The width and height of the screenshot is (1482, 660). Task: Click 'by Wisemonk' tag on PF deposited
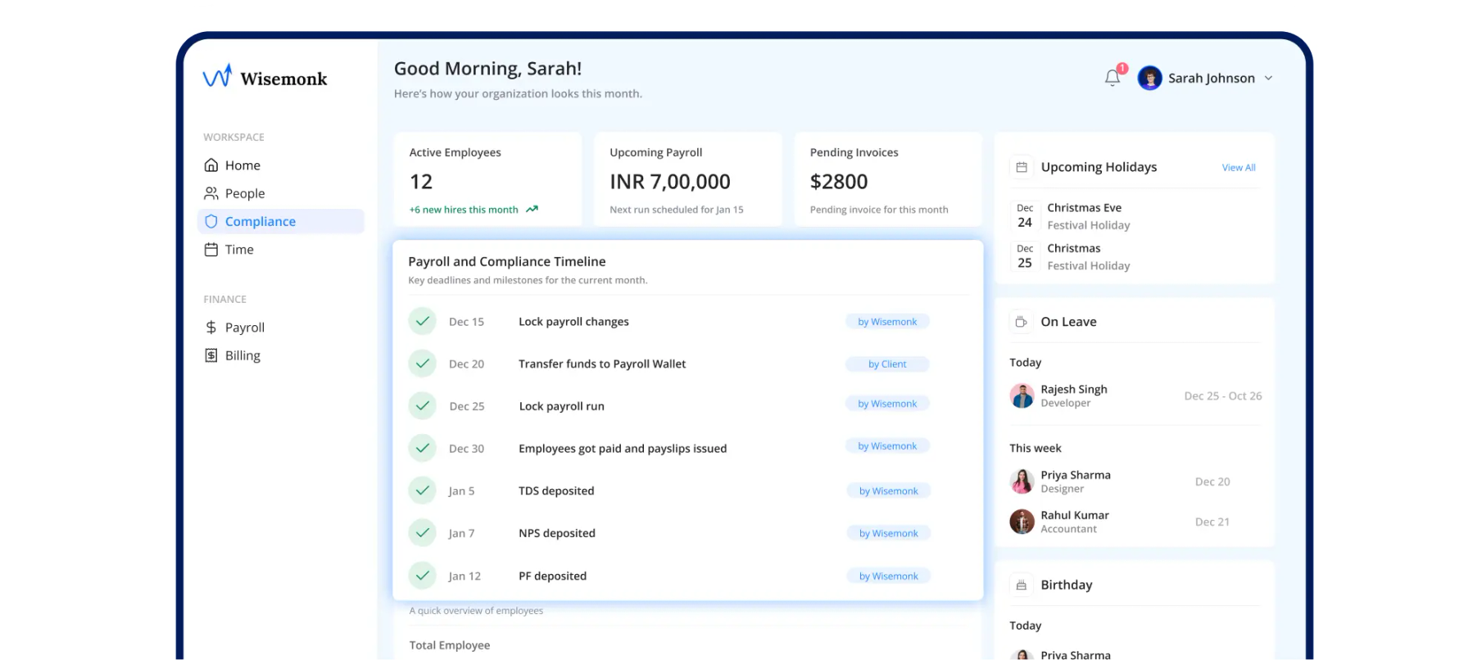(889, 576)
